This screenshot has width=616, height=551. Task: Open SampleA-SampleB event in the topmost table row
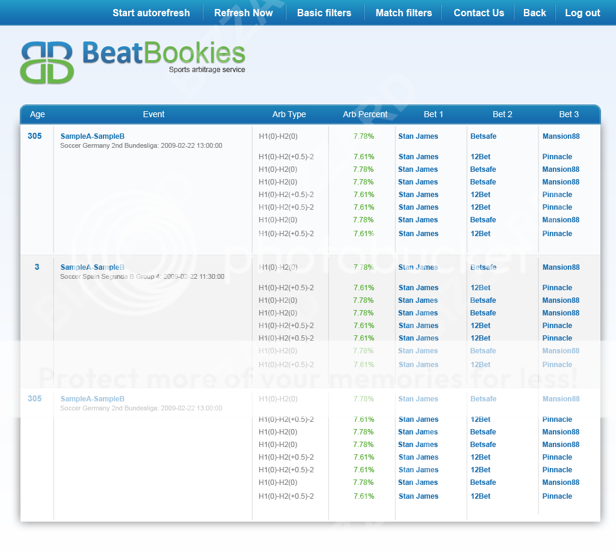pos(92,136)
